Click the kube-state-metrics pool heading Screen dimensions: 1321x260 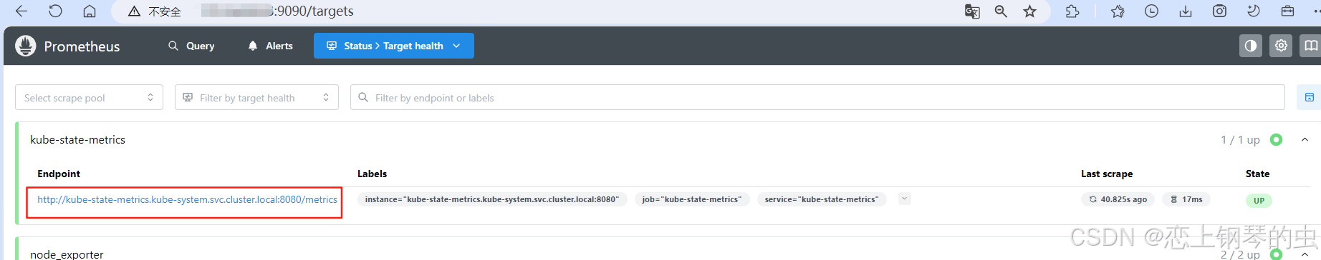tap(77, 140)
